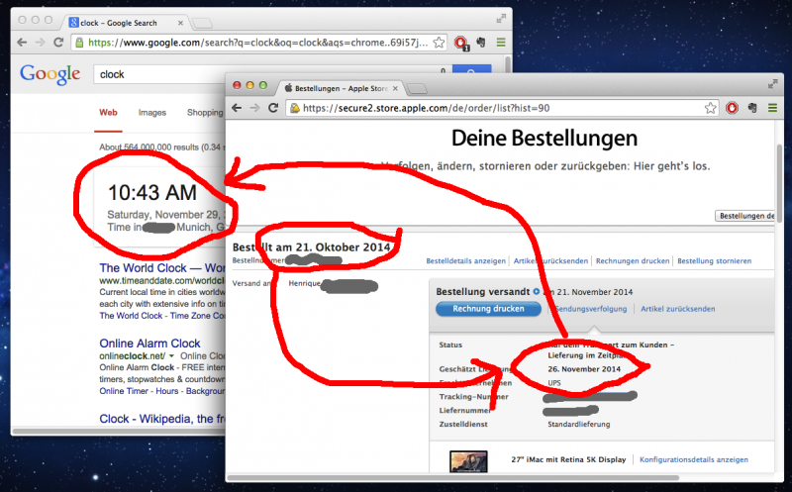Viewport: 792px width, 492px height.
Task: Click the Google logo
Action: 50,74
